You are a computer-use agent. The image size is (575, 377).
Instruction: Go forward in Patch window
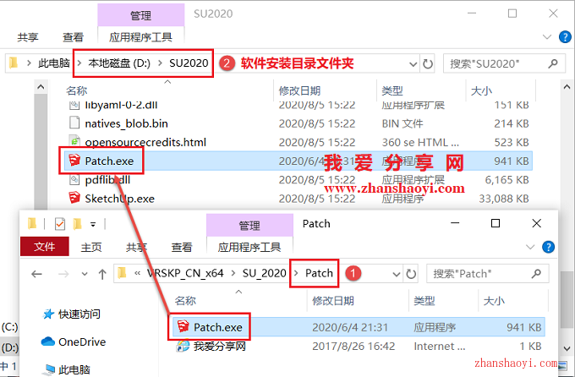pyautogui.click(x=63, y=274)
